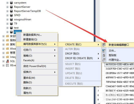Click the 服务 folder icon
The height and width of the screenshot is (104, 134).
coord(8,40)
